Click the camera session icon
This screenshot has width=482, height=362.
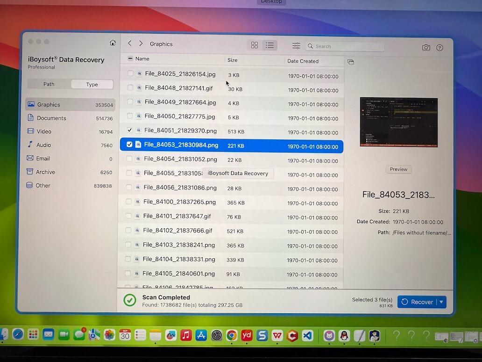click(426, 47)
